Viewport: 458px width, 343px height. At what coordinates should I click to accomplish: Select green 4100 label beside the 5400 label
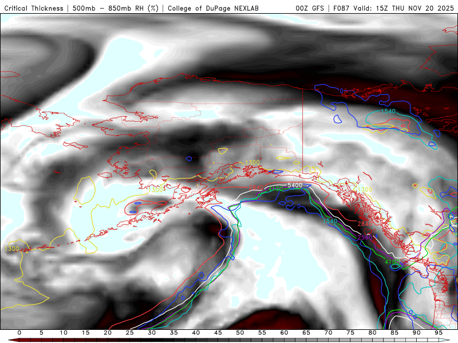click(275, 189)
